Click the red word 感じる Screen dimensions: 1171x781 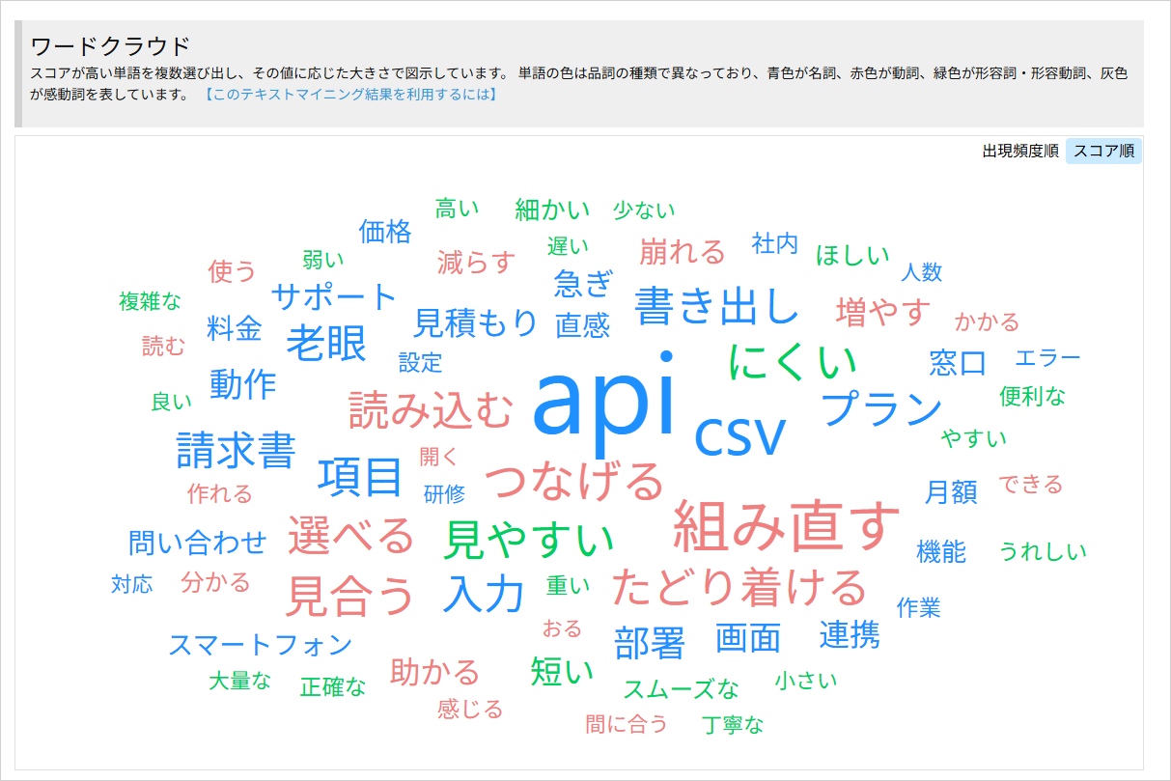(470, 710)
